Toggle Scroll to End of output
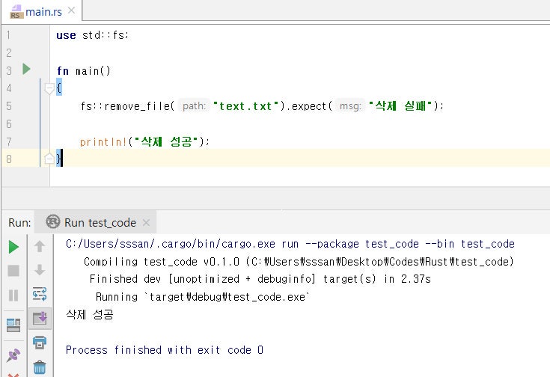The image size is (550, 377). [40, 319]
